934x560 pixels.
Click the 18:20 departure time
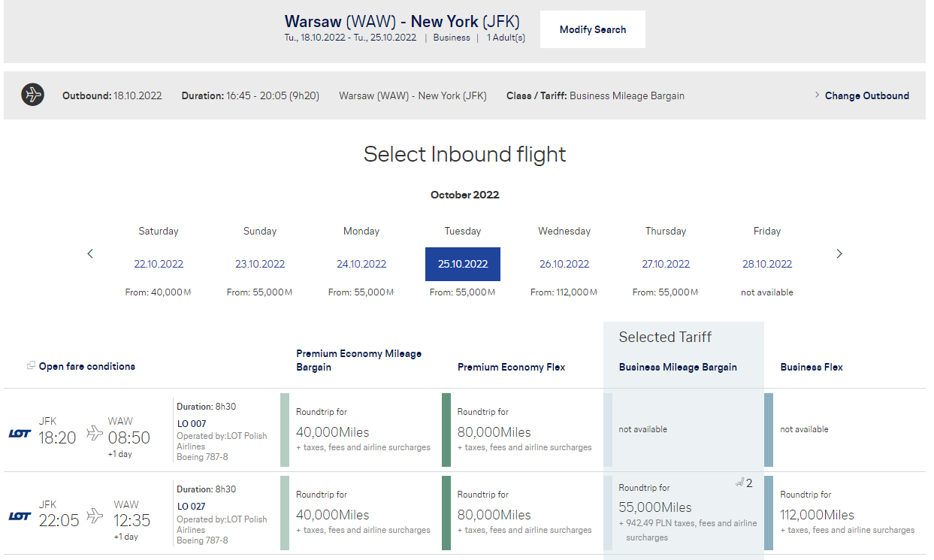(58, 437)
